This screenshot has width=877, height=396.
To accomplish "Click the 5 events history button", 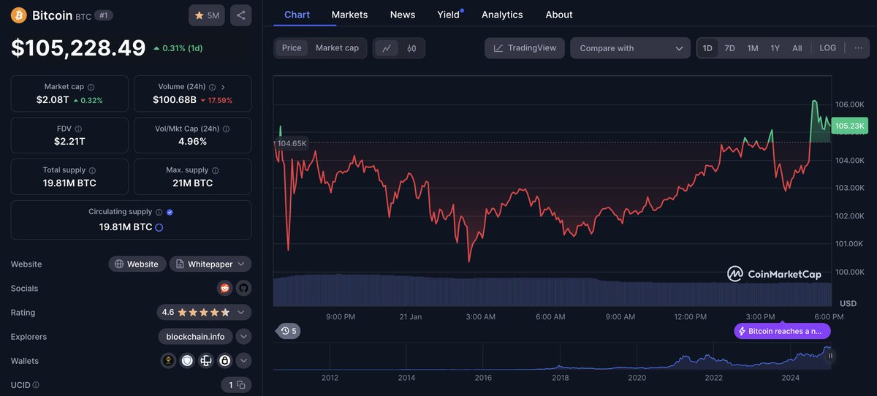I will (x=288, y=331).
